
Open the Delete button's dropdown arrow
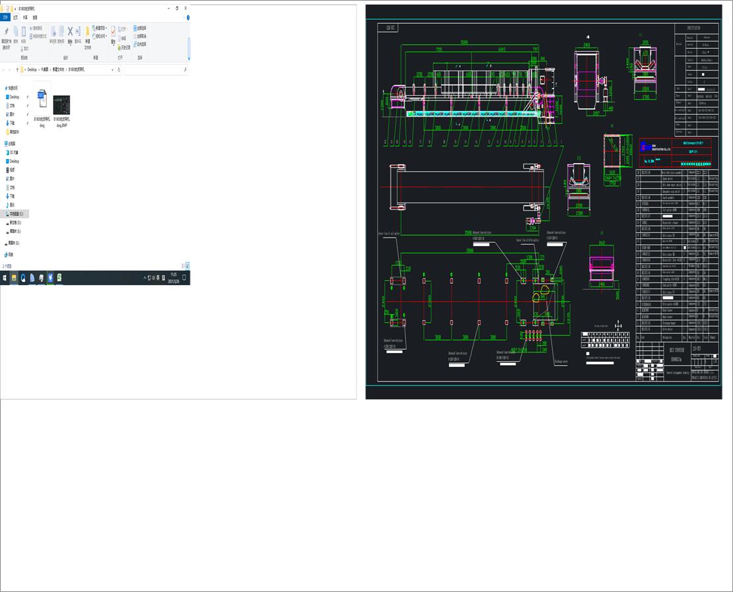[70, 46]
